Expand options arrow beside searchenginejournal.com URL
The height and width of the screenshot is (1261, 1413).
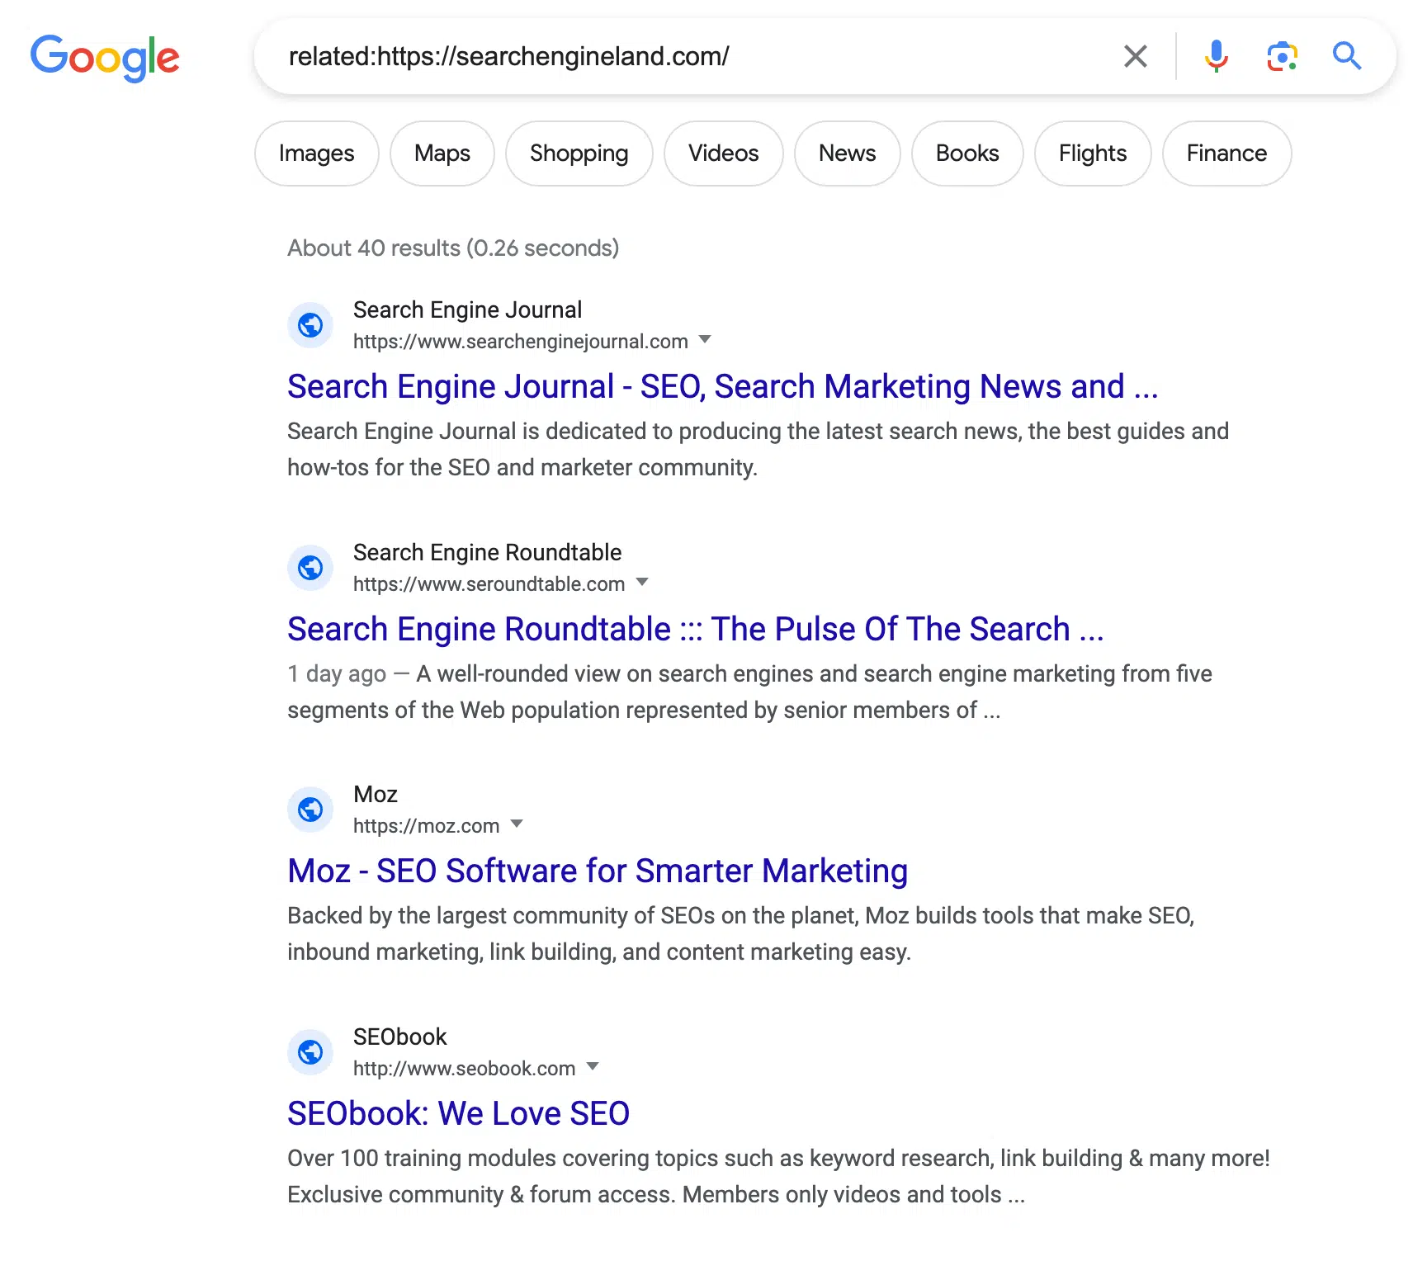pyautogui.click(x=705, y=339)
